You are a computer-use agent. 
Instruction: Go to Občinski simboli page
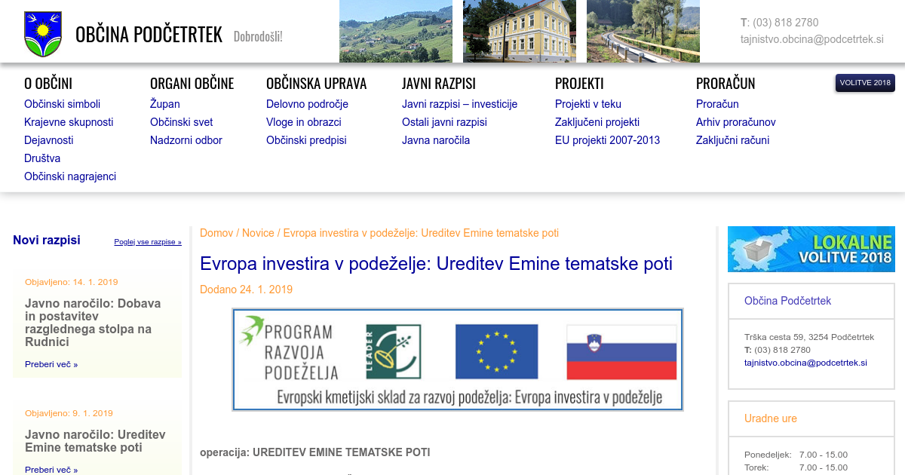(62, 104)
